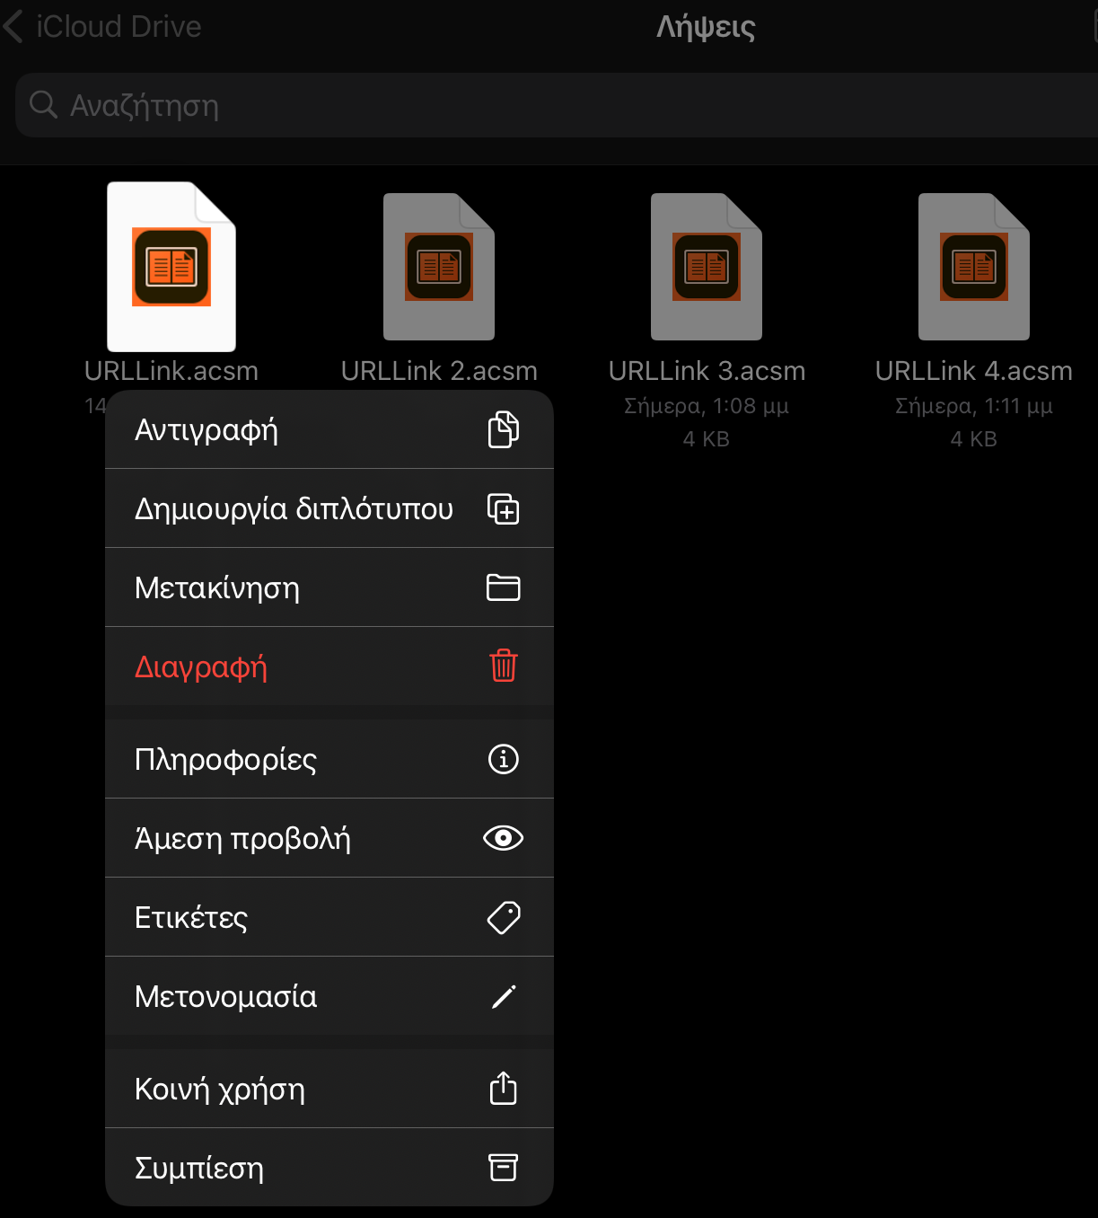Image resolution: width=1098 pixels, height=1218 pixels.
Task: Click the pencil icon beside Μετονομασία
Action: (x=504, y=996)
